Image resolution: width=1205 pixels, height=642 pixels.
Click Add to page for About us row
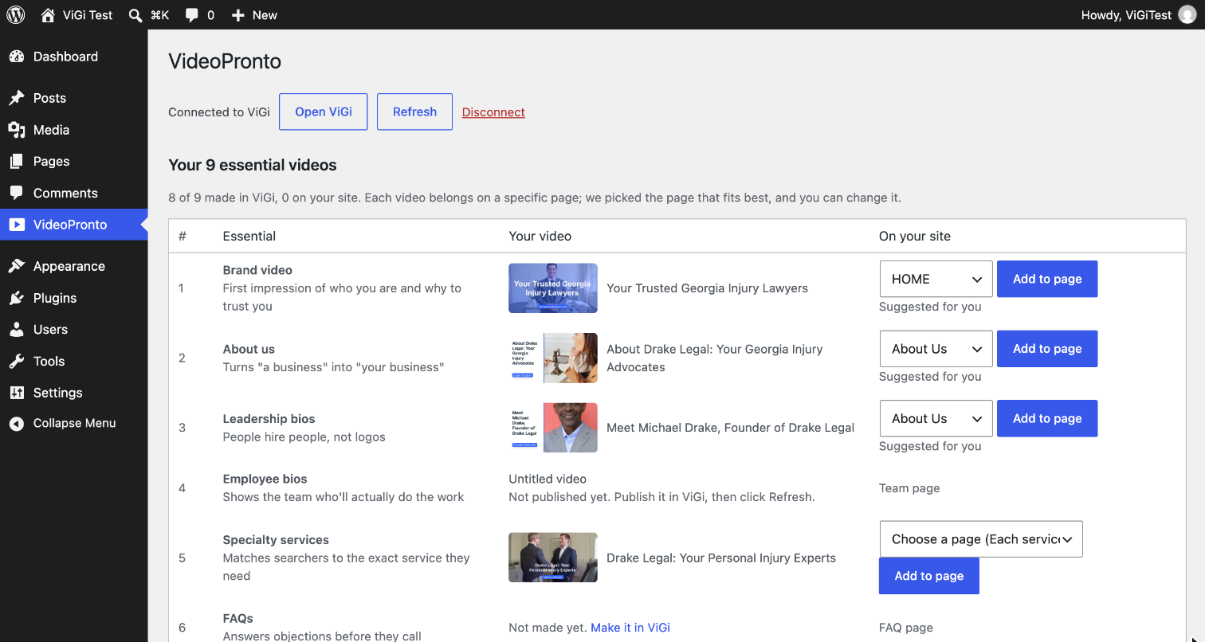pos(1047,349)
